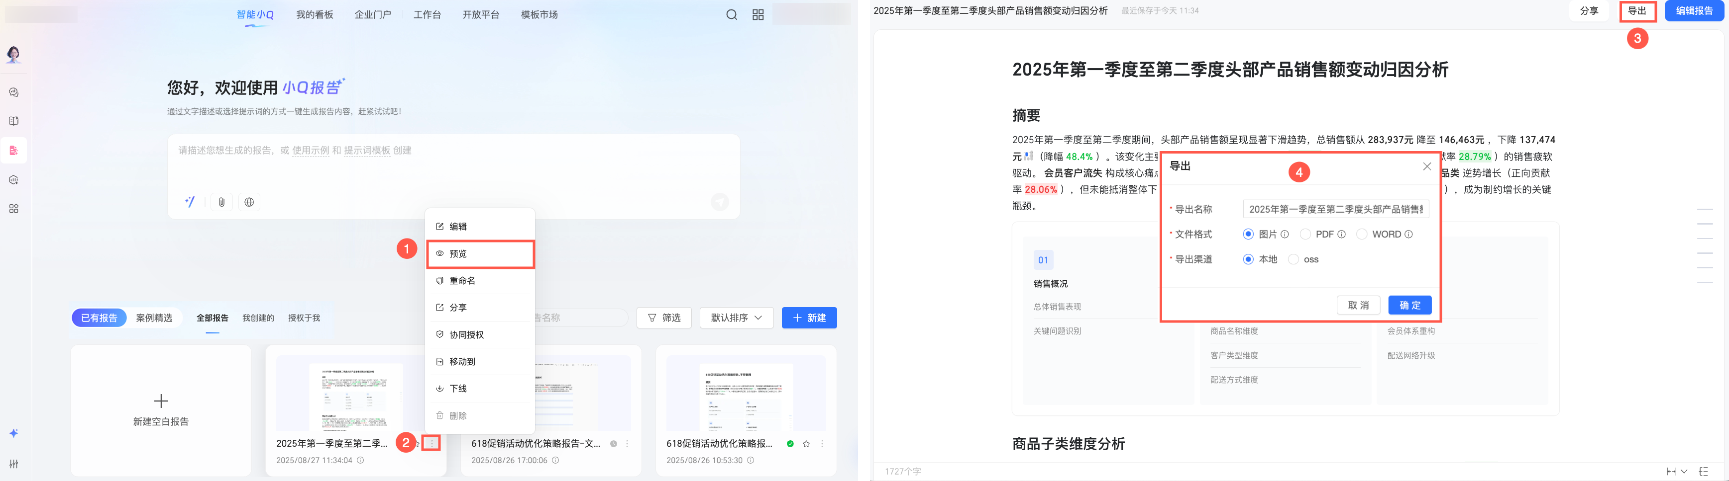Open the sliders settings icon in the sidebar
This screenshot has height=481, width=1729.
coord(13,464)
